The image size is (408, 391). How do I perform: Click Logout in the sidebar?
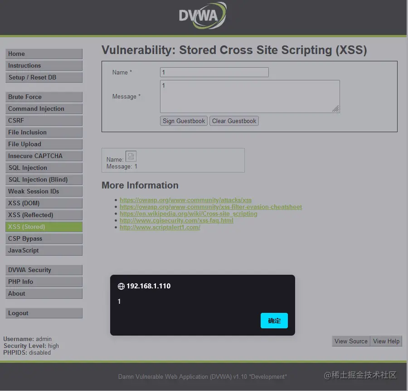click(x=44, y=313)
